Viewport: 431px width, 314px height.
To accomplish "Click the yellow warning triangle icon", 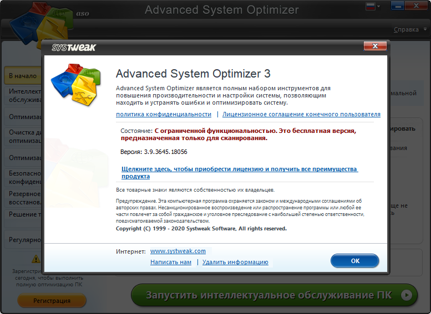I will 36,259.
